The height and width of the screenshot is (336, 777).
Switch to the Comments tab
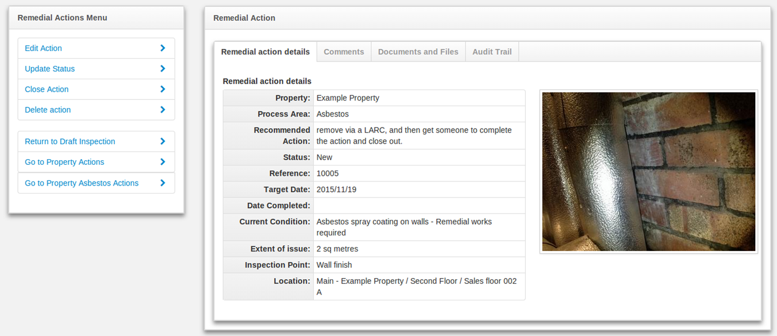(344, 52)
